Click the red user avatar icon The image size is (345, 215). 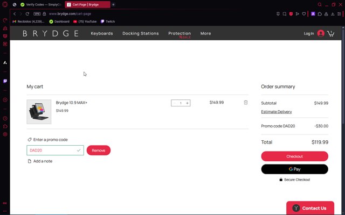(321, 33)
